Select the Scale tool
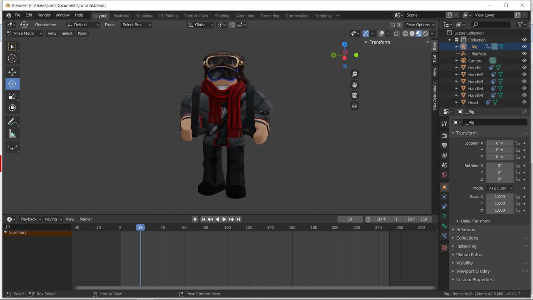This screenshot has height=300, width=533. pos(12,96)
